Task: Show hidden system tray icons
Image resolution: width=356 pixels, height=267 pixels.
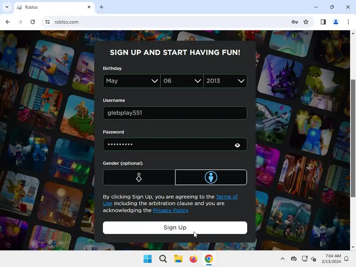Action: point(282,259)
